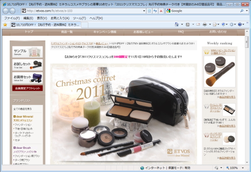The height and width of the screenshot is (172, 251).
Task: Click the magnifier search icon in Google box
Action: [242, 11]
